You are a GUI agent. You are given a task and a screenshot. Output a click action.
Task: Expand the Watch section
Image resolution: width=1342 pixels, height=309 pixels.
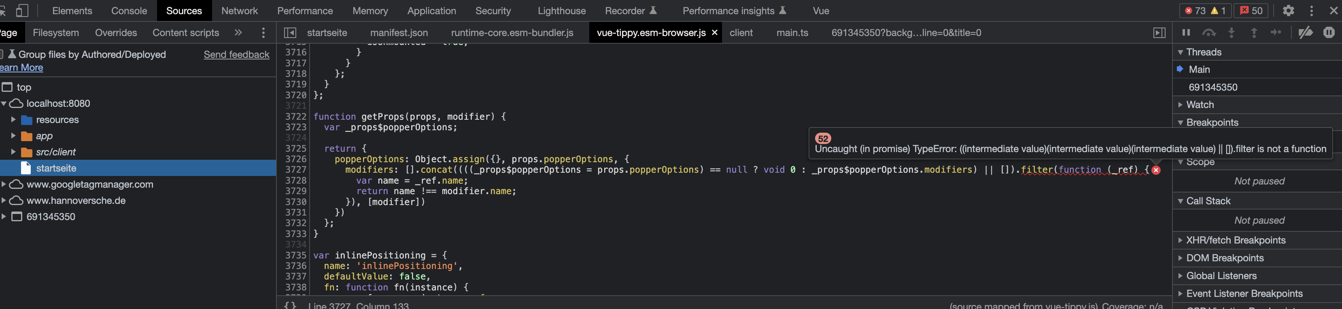pyautogui.click(x=1181, y=105)
